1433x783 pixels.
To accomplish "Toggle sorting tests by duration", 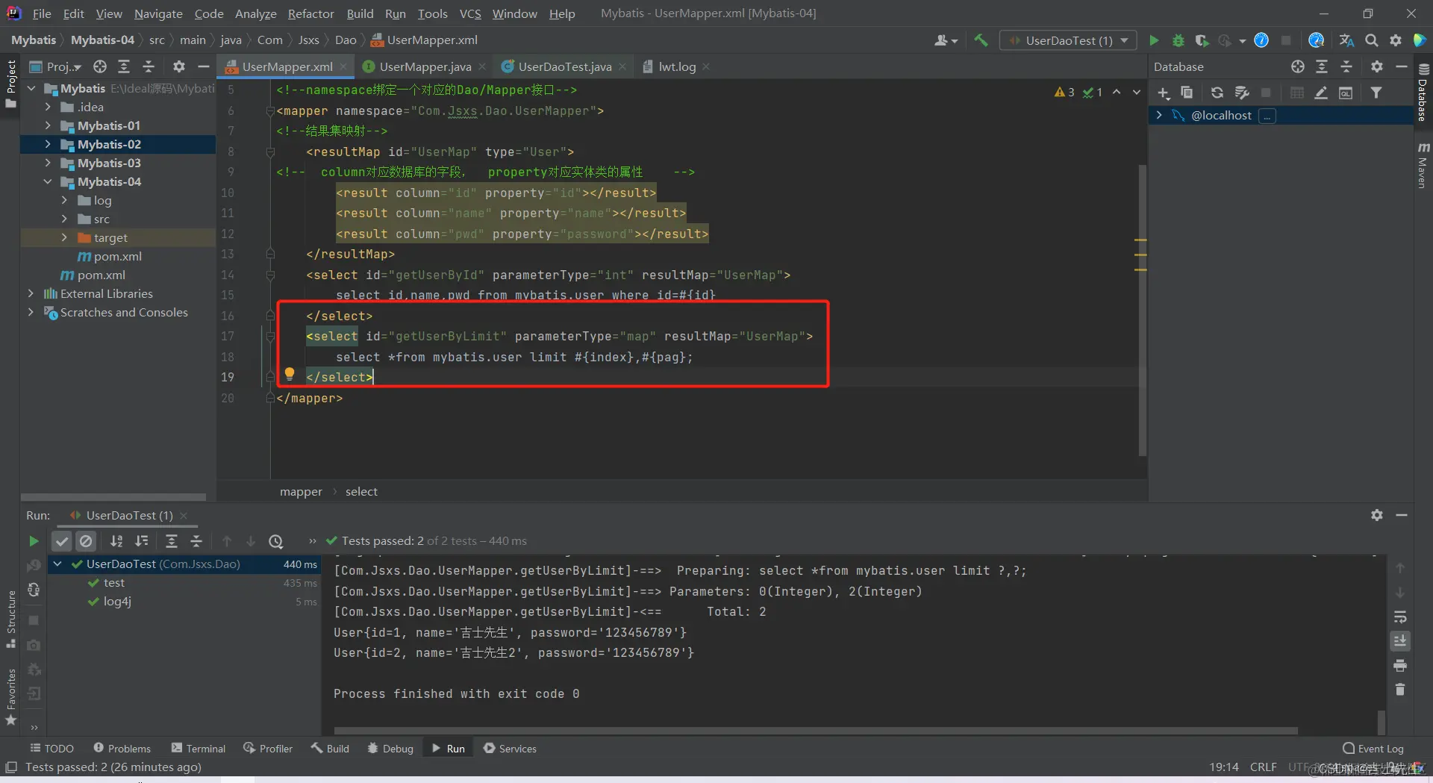I will coord(142,541).
